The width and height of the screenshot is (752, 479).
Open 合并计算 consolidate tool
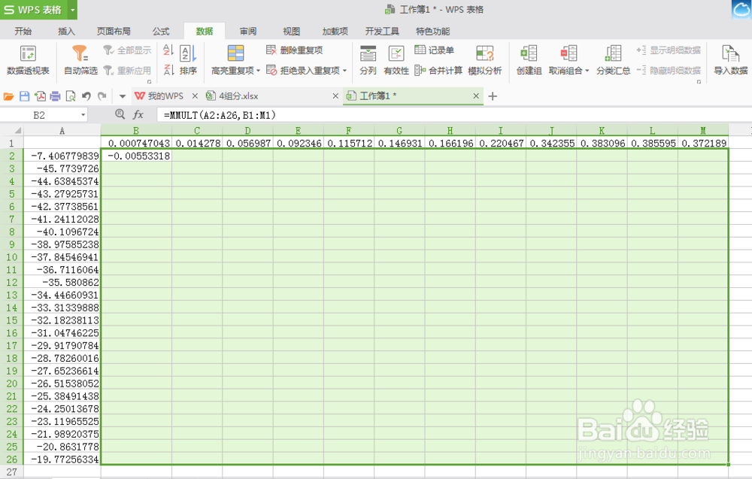(x=438, y=71)
